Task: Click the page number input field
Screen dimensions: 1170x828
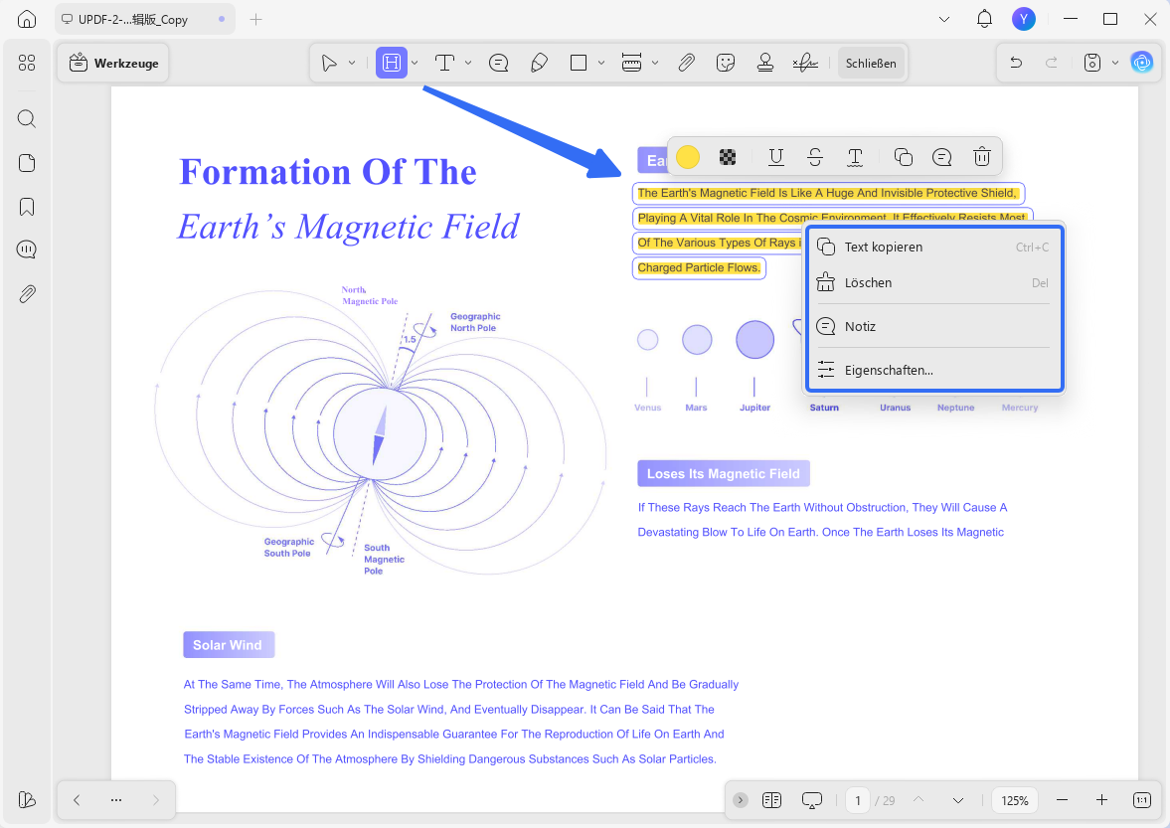Action: 857,800
